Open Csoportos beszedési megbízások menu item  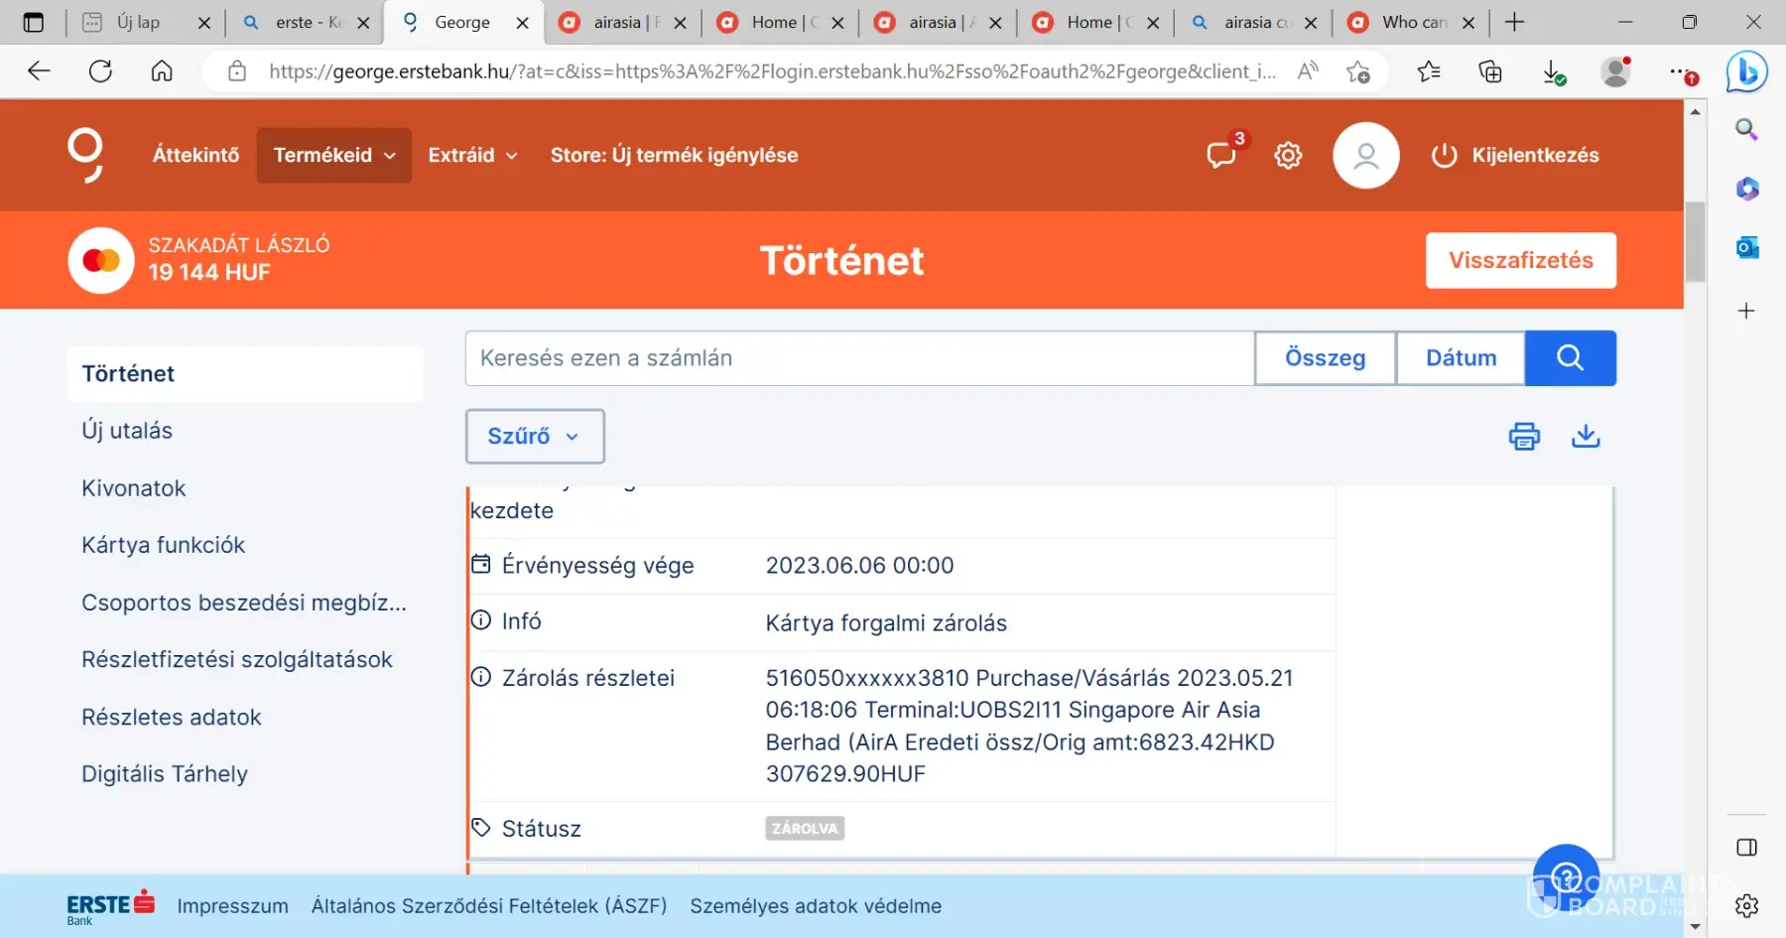[245, 603]
